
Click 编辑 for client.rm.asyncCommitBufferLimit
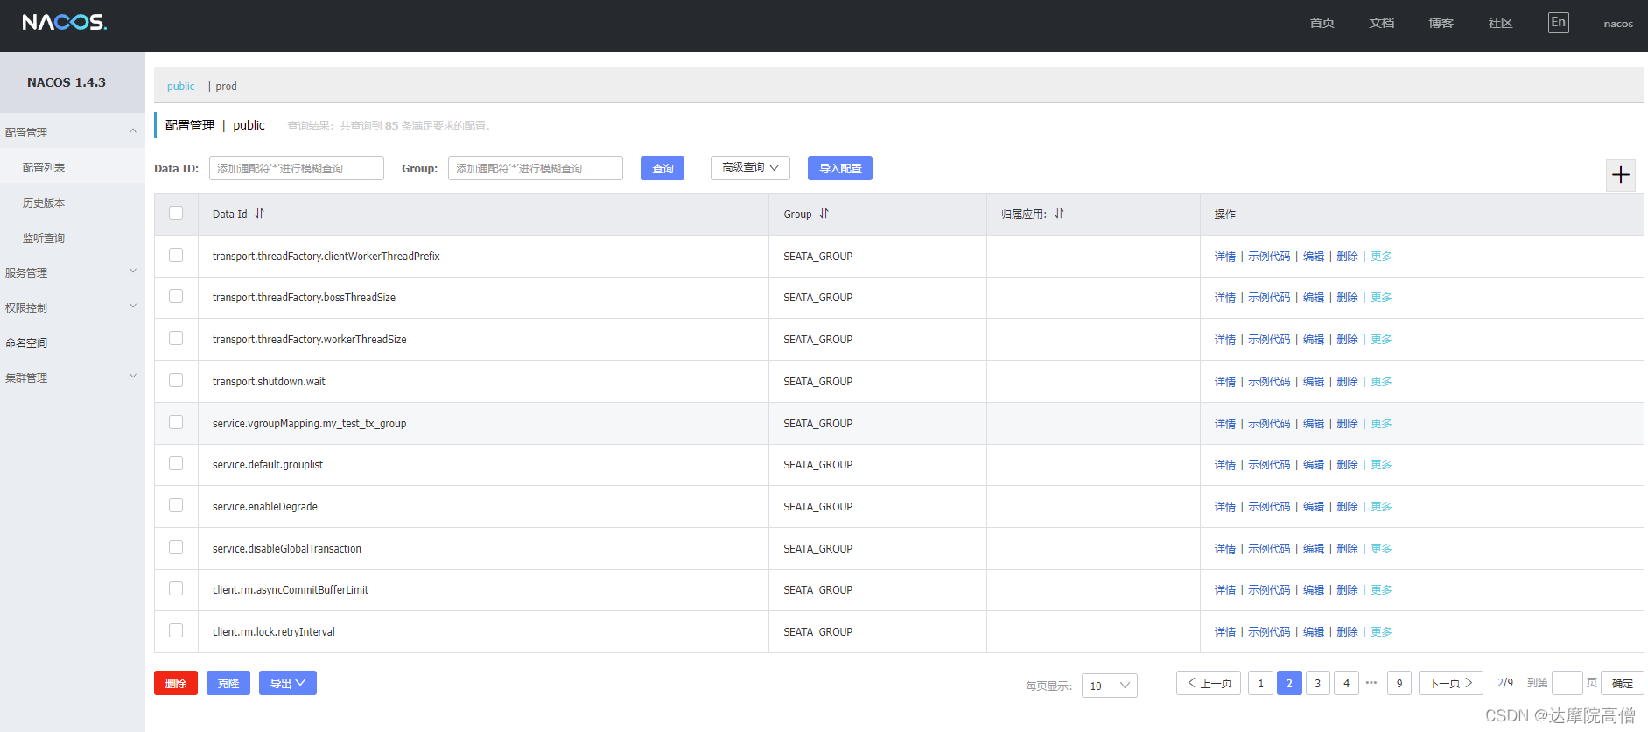click(1314, 590)
